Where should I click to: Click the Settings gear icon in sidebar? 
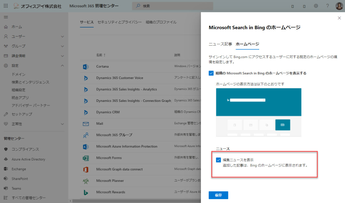[6, 66]
